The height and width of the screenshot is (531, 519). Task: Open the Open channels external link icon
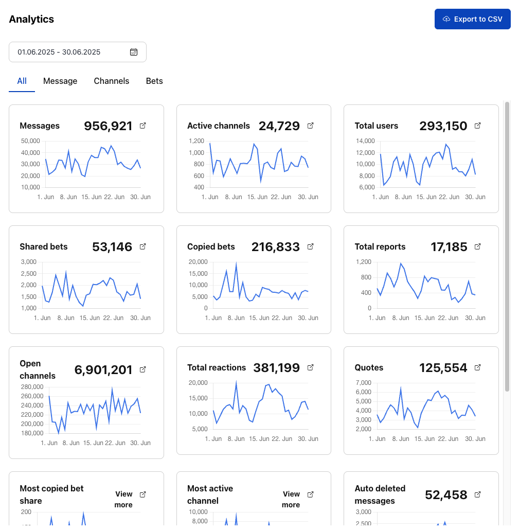(142, 369)
